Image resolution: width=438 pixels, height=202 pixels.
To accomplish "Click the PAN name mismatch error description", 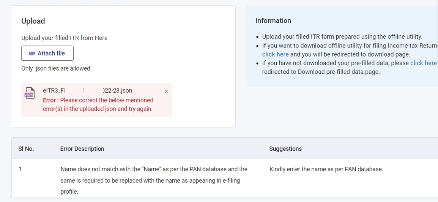I will point(154,180).
